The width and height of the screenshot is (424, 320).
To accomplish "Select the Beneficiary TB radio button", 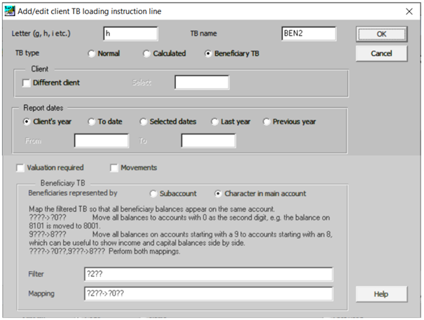I will coord(232,53).
